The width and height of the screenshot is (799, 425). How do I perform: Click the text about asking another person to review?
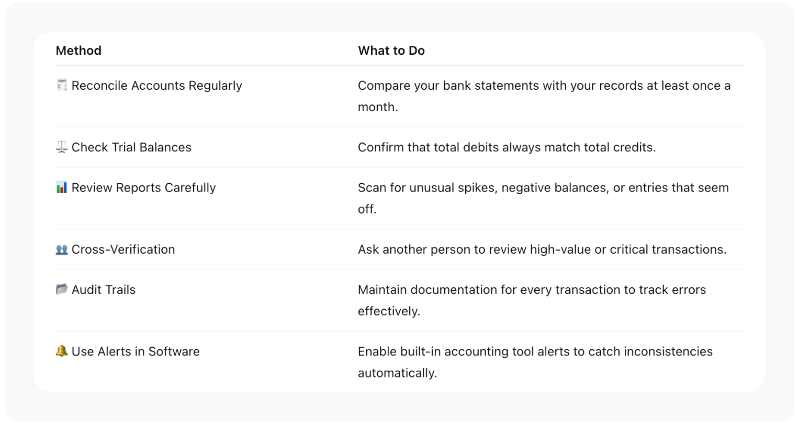(x=542, y=250)
